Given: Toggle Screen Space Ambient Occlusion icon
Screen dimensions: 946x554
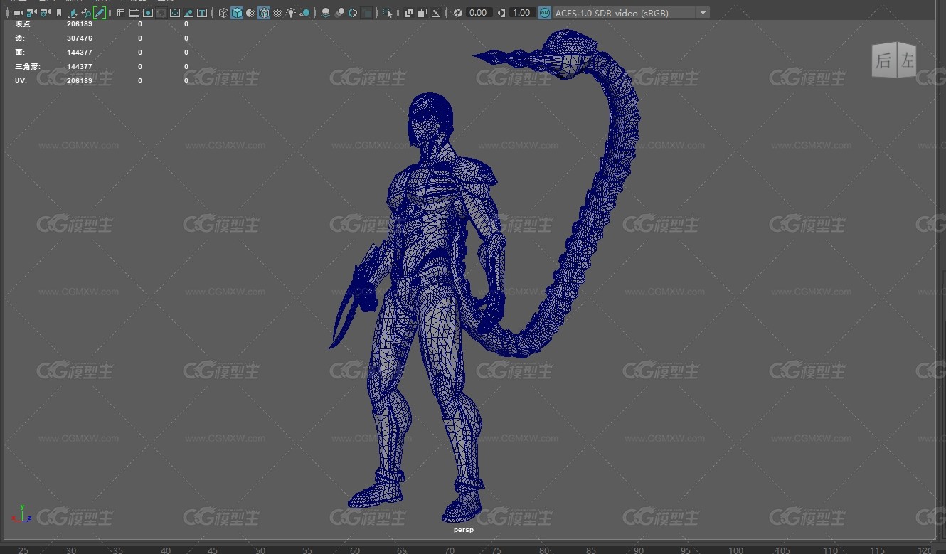Looking at the screenshot, I should click(x=326, y=13).
